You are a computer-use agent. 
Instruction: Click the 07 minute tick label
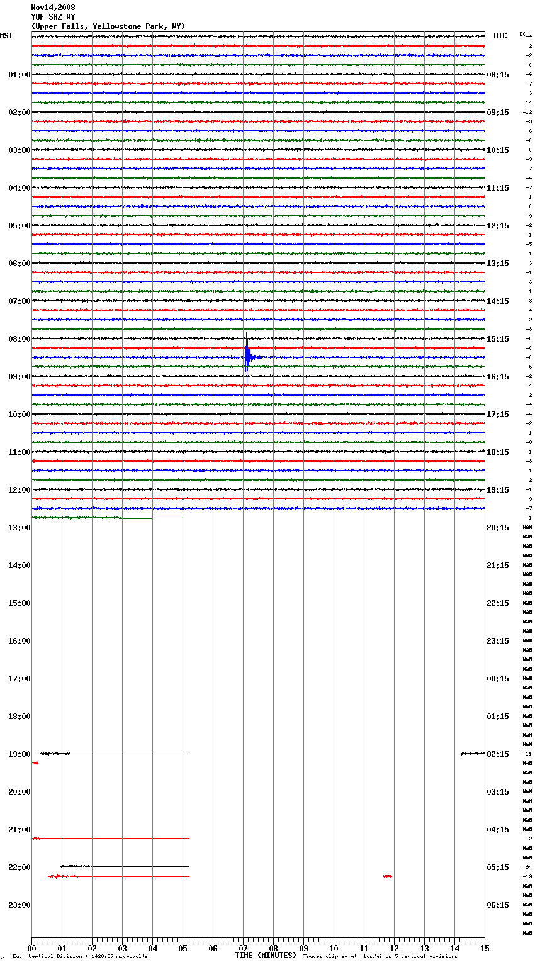243,948
